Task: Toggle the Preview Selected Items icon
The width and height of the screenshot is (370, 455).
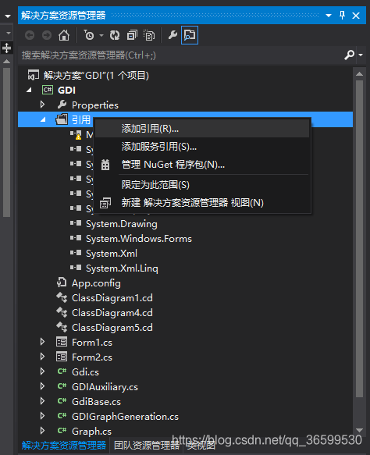Action: pyautogui.click(x=190, y=35)
